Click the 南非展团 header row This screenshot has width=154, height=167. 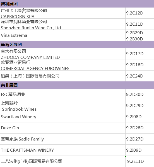point(77,85)
